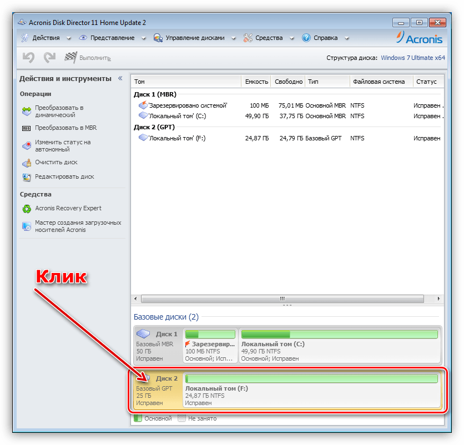Image resolution: width=464 pixels, height=445 pixels.
Task: Click the system-reserved volume icon in list
Action: pos(143,105)
